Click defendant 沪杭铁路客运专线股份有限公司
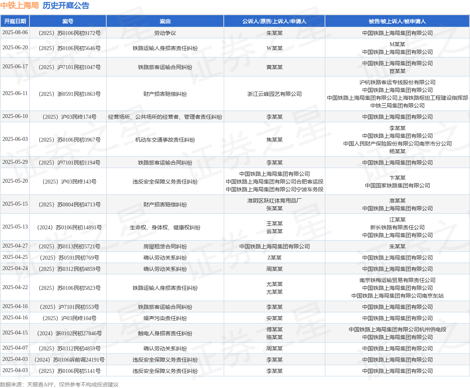 pyautogui.click(x=397, y=82)
